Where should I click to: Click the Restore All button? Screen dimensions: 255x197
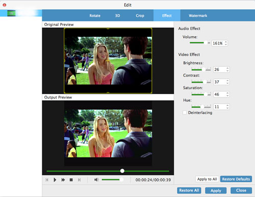[189, 190]
